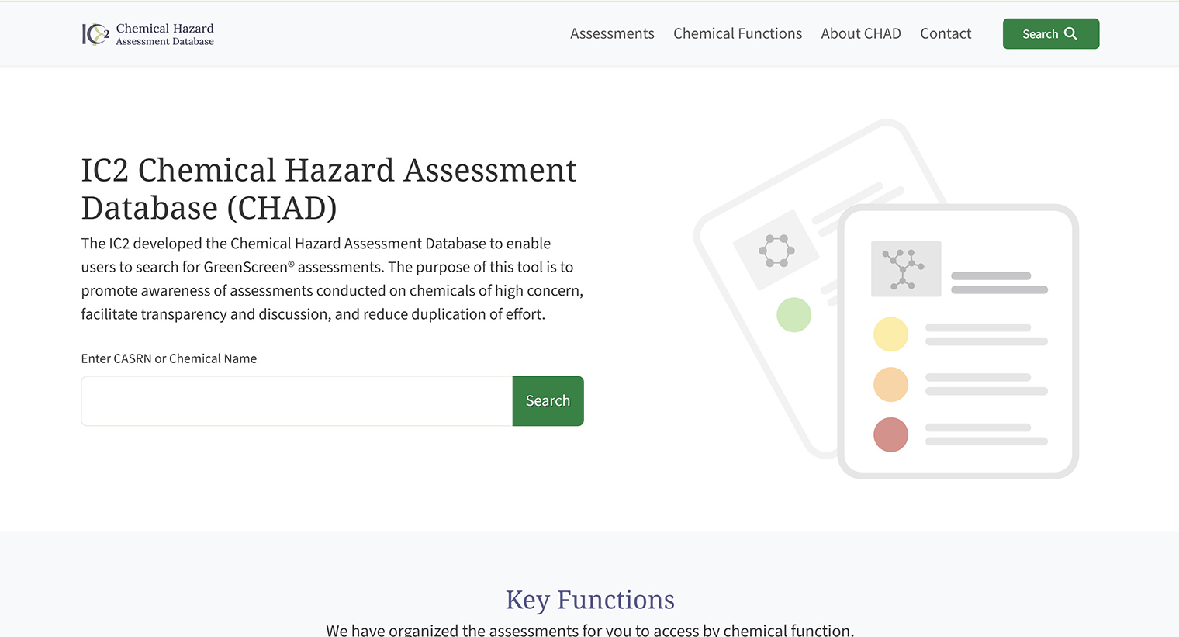Click the Key Functions heading

pyautogui.click(x=589, y=600)
